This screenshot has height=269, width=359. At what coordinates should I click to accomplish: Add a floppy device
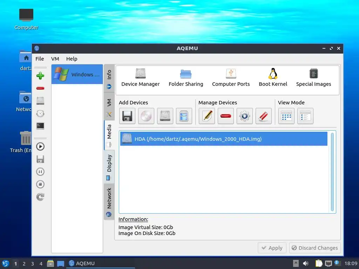point(127,116)
